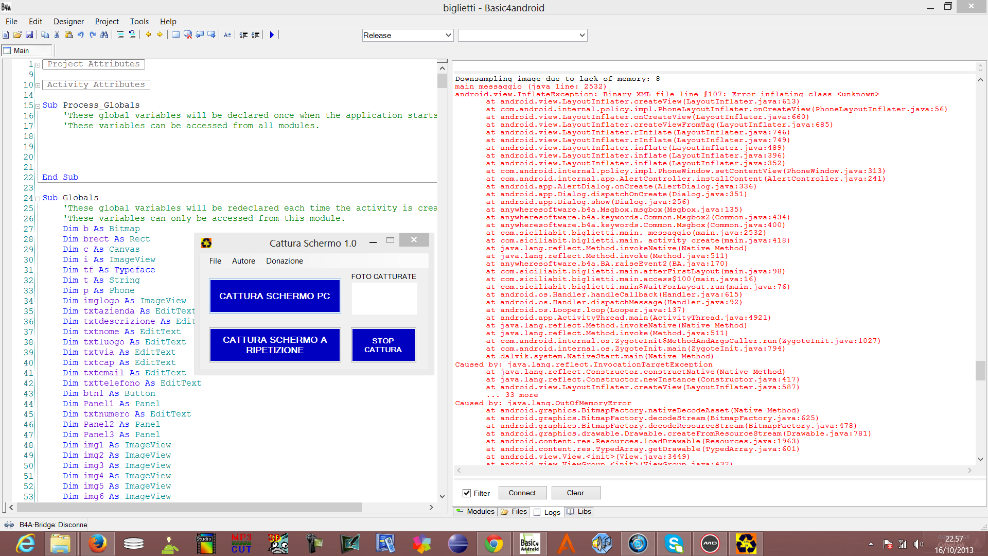Toggle the Filter checkbox in Logs
Screen dimensions: 988x556
(467, 493)
